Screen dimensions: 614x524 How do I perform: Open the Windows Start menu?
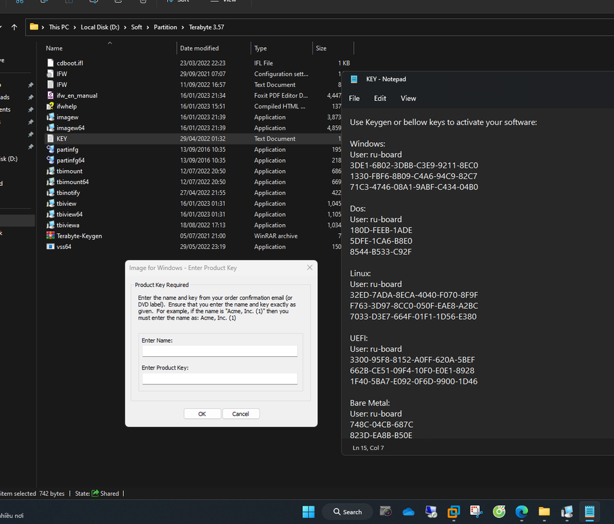pos(309,512)
